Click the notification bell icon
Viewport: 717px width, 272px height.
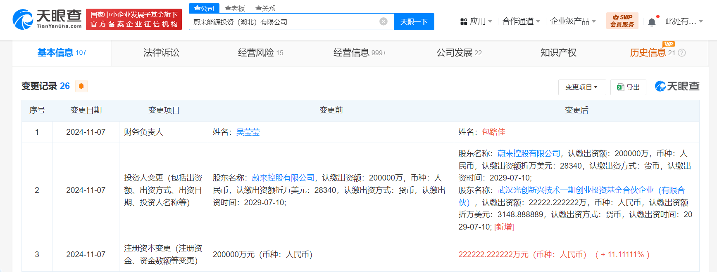tap(652, 21)
